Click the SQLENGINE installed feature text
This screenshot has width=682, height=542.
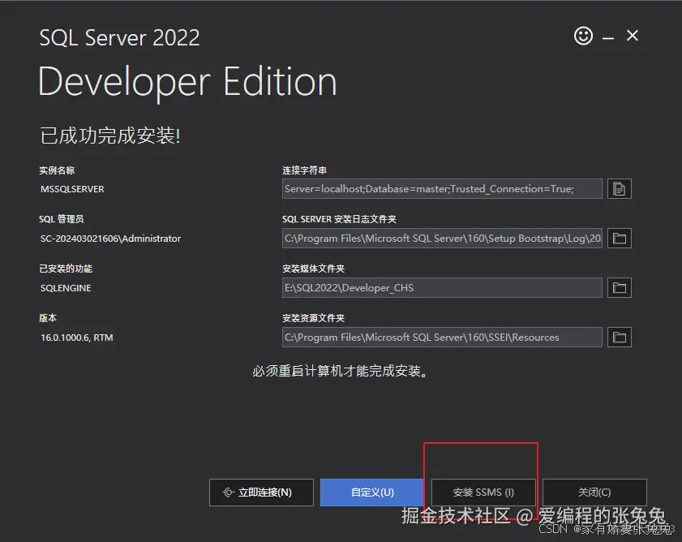[66, 288]
